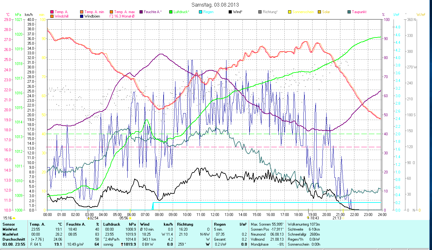Viewport: 432px width, 250px height.
Task: Click the Sonnen Pos -17,911° entry
Action: coord(267,229)
